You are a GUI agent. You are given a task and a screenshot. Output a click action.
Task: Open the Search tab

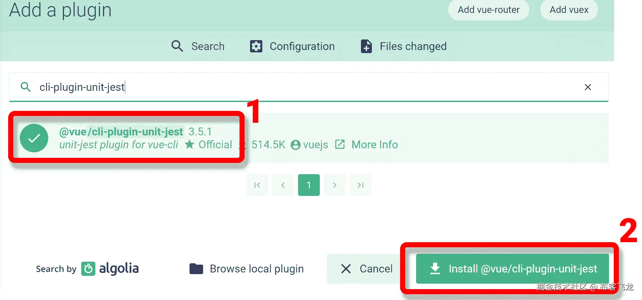(198, 46)
